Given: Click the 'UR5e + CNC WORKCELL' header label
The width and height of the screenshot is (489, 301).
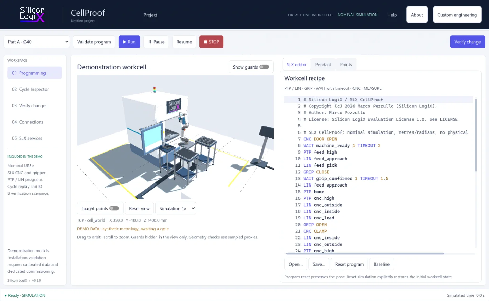Looking at the screenshot, I should tap(310, 15).
